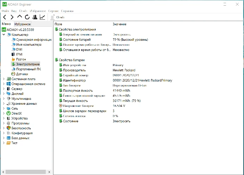Click the Значение column header
The width and height of the screenshot is (244, 175).
[119, 24]
